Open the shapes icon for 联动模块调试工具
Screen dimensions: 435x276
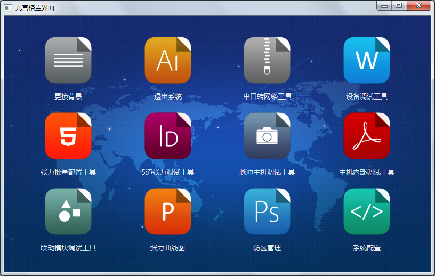[x=68, y=212]
